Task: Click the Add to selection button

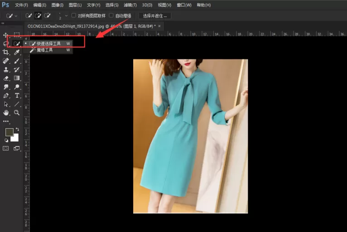Action: (38, 15)
